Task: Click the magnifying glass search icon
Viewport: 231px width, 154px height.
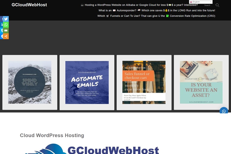Action: pos(217,5)
